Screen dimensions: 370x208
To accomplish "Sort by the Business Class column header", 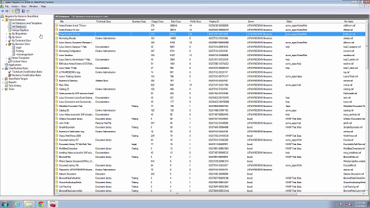I will (x=140, y=21).
